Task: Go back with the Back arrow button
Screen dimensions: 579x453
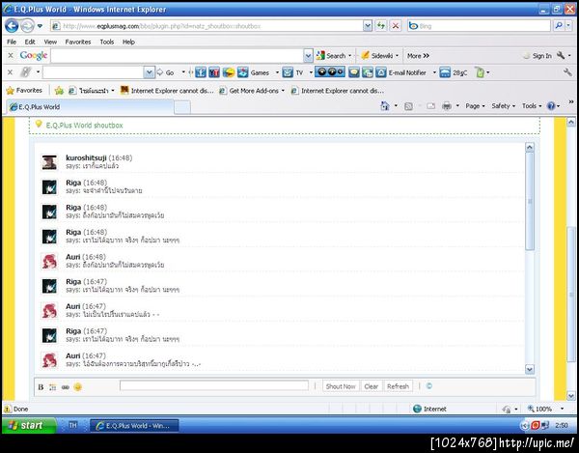Action: point(12,26)
